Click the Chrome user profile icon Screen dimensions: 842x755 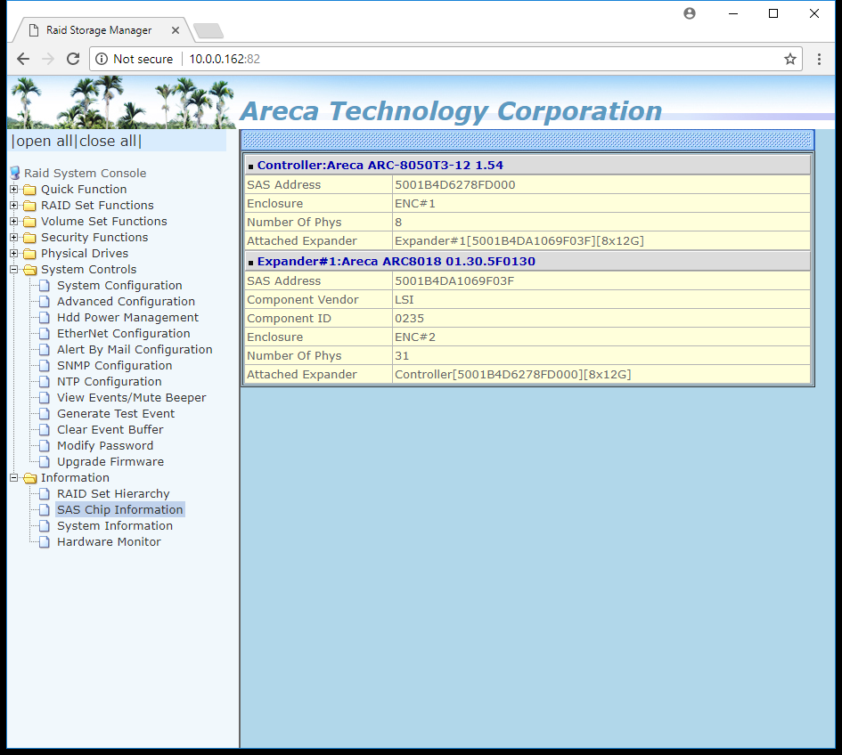(x=690, y=13)
